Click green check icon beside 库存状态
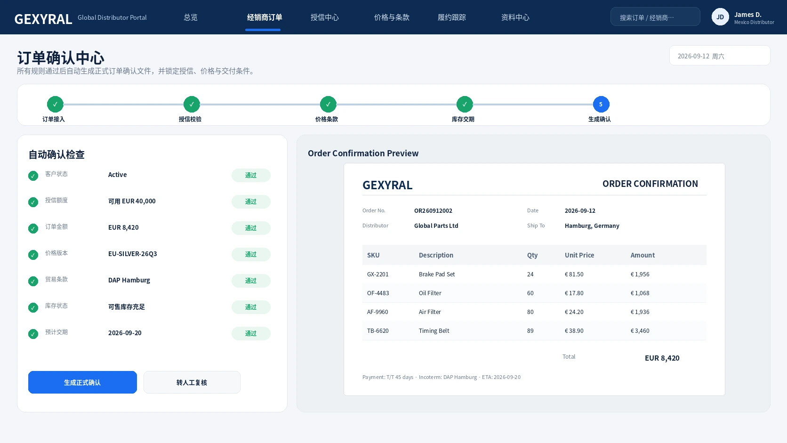The height and width of the screenshot is (443, 787). pos(33,307)
